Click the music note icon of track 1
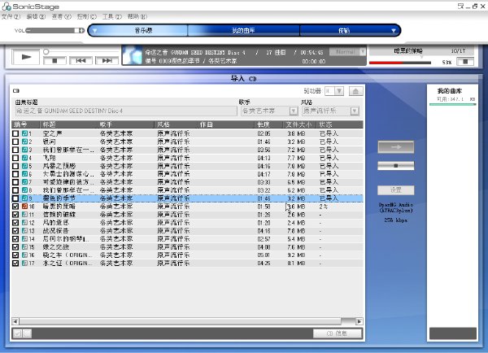 pos(25,133)
